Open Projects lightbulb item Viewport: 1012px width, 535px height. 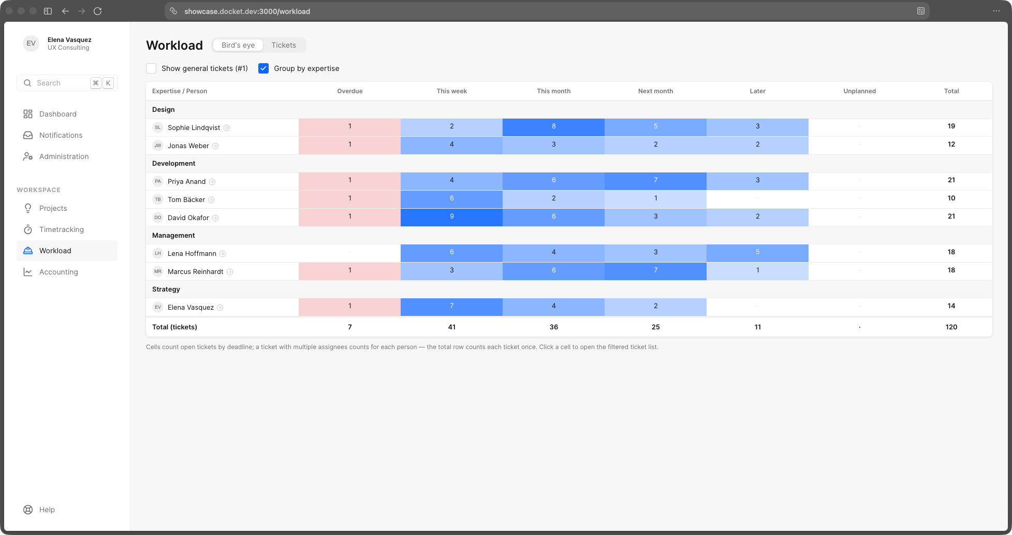[x=67, y=208]
